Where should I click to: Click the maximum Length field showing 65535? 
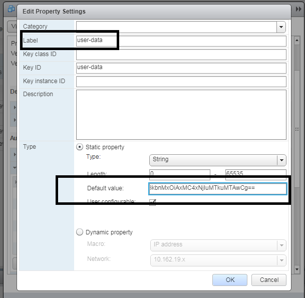[255, 174]
